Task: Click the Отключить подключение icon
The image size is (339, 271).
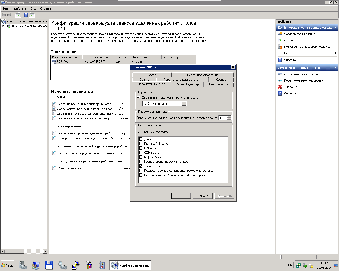Action: (x=280, y=74)
